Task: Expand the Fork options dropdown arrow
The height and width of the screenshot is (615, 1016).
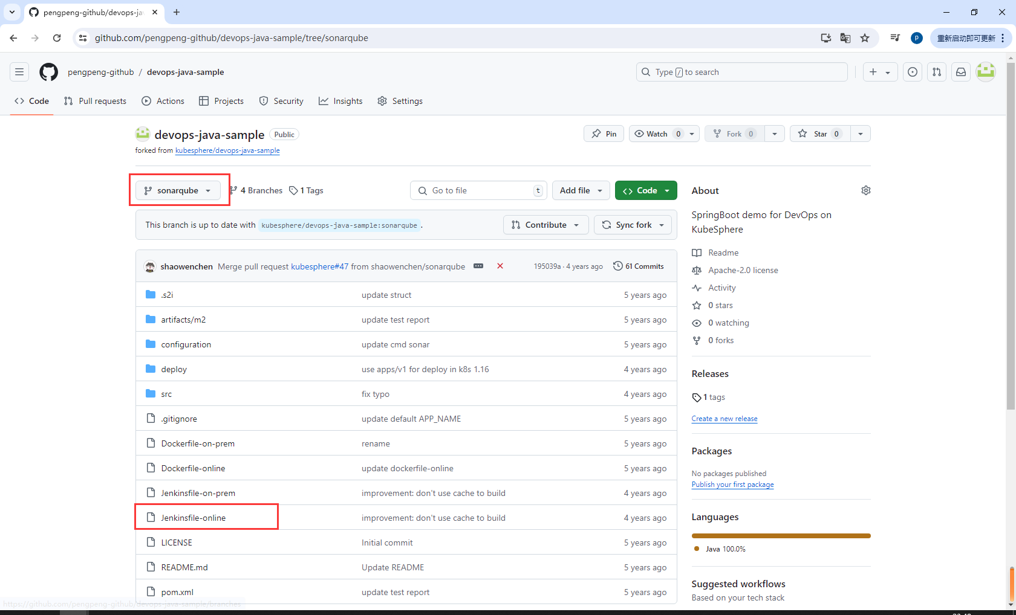Action: click(774, 134)
